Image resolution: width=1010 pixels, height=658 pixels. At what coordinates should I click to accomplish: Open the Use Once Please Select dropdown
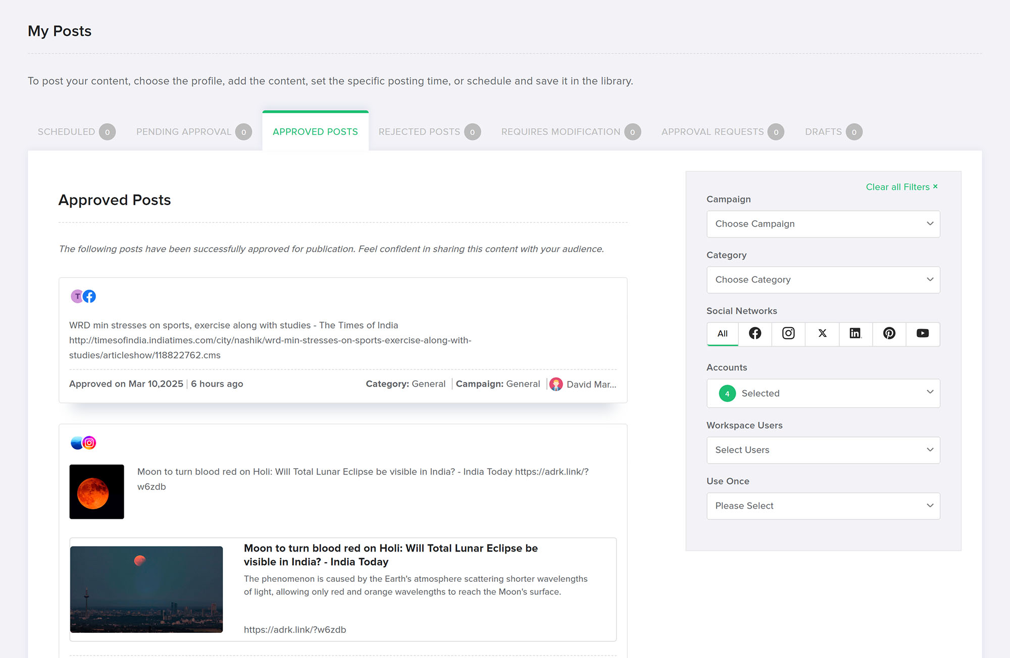[x=823, y=506]
